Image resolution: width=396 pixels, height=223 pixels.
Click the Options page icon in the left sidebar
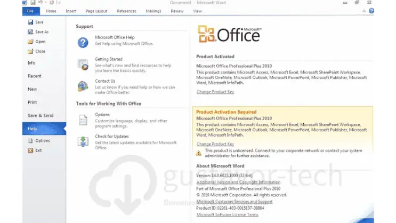30,141
